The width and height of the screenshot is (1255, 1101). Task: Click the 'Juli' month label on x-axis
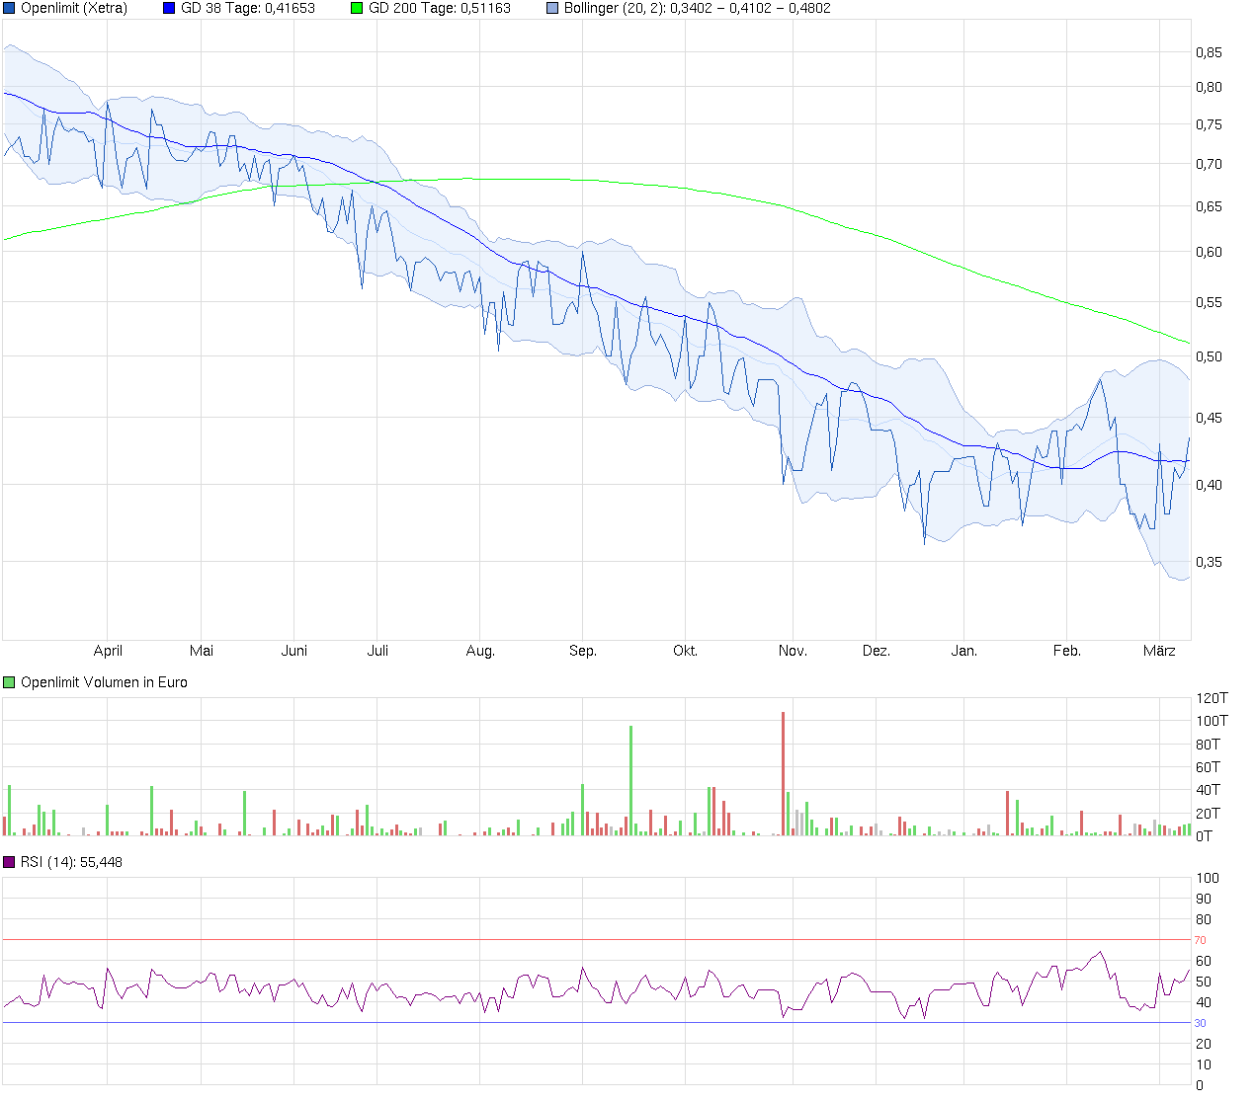377,651
